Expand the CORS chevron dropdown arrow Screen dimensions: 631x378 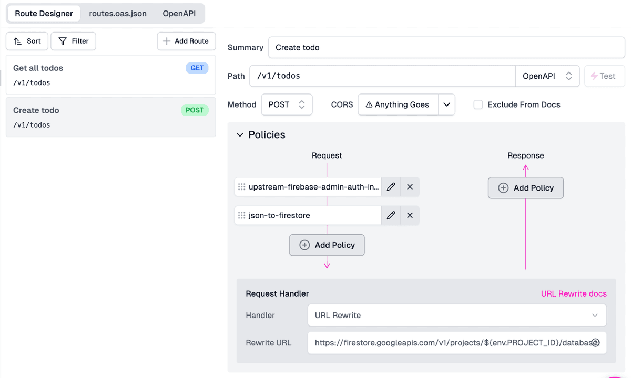coord(446,104)
